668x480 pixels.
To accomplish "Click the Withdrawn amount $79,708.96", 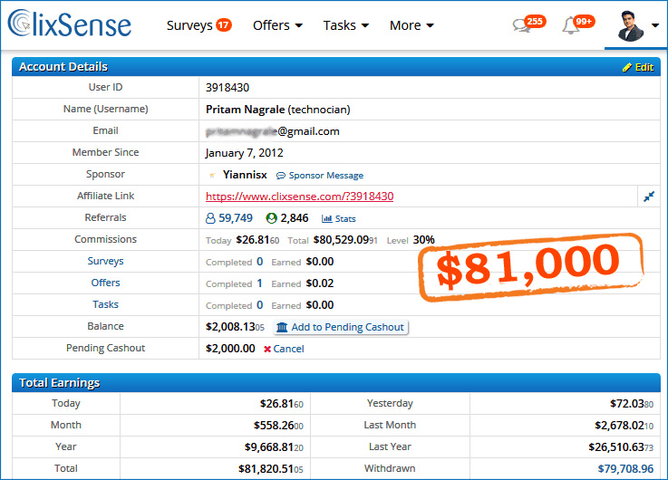I will 625,468.
